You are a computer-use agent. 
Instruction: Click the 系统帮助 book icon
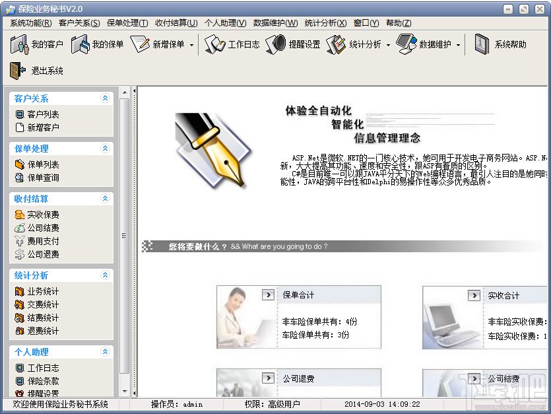tap(482, 44)
